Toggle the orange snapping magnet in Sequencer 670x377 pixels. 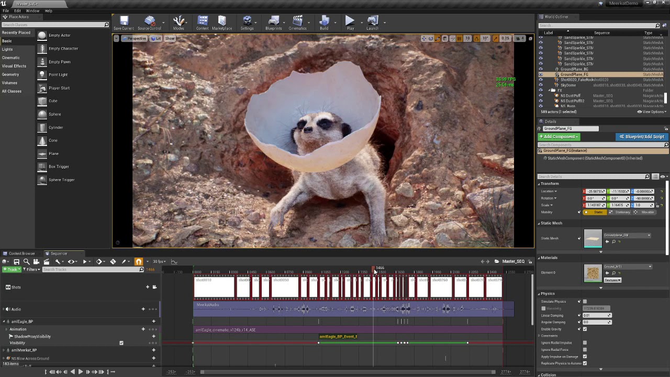click(139, 262)
